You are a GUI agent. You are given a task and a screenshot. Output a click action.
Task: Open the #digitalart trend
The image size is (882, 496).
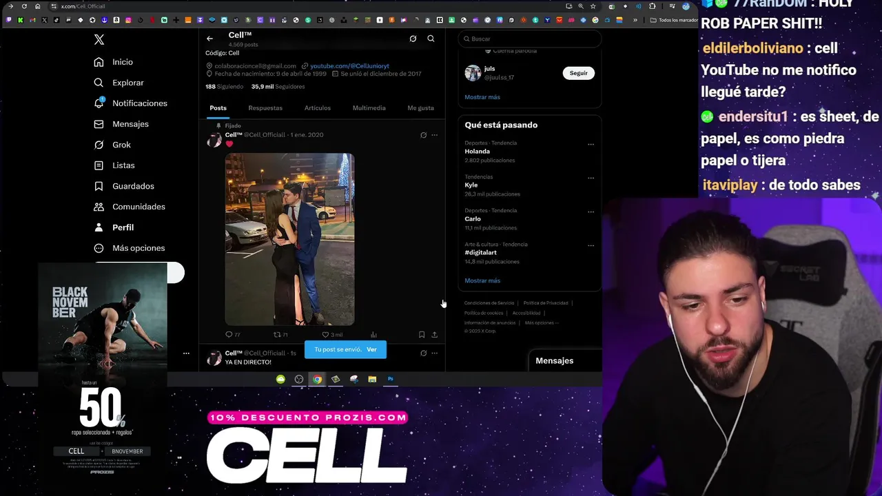[480, 253]
